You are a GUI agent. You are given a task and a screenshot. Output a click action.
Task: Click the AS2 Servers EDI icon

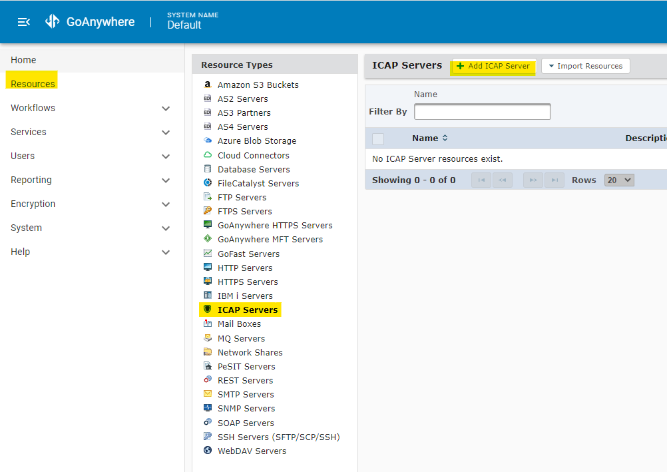(x=208, y=99)
